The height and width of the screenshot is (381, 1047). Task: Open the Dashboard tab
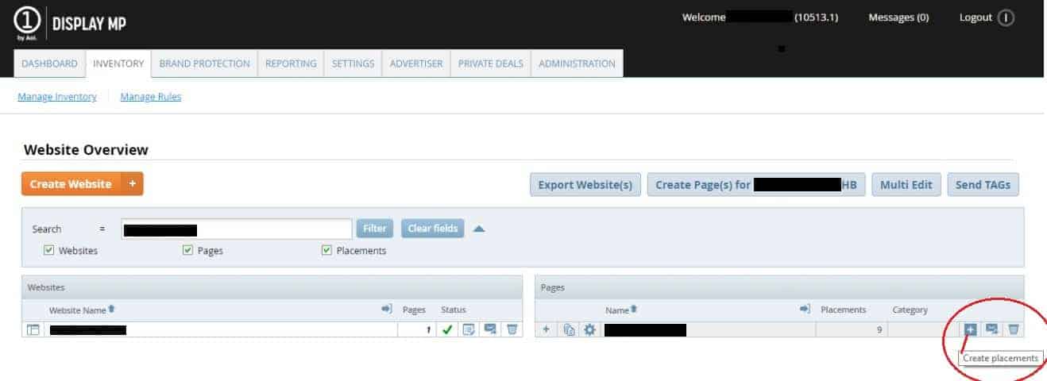click(49, 63)
